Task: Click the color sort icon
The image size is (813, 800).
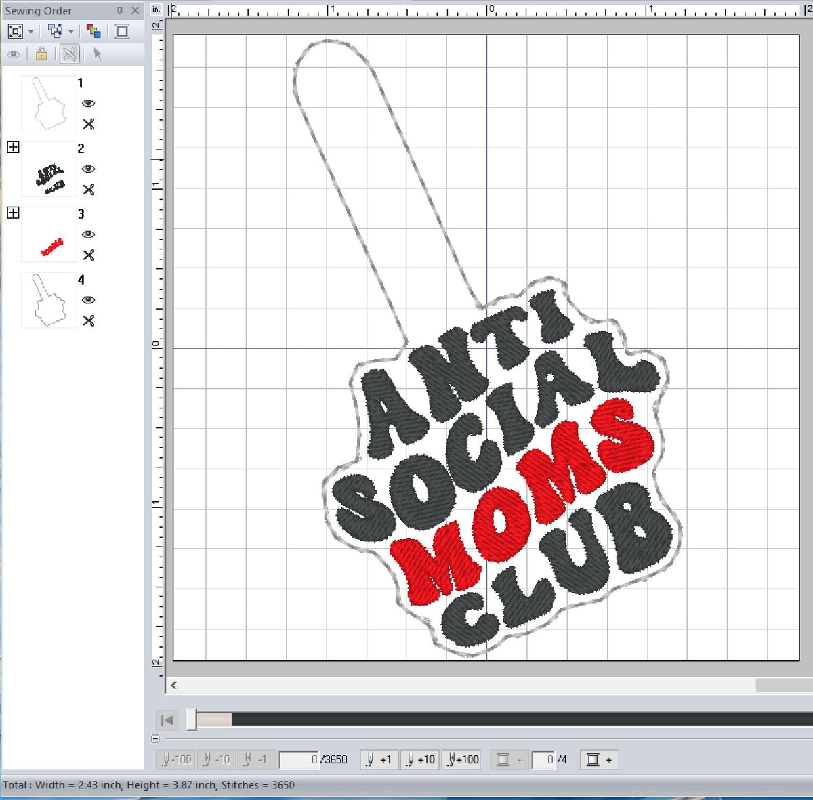Action: pos(94,30)
